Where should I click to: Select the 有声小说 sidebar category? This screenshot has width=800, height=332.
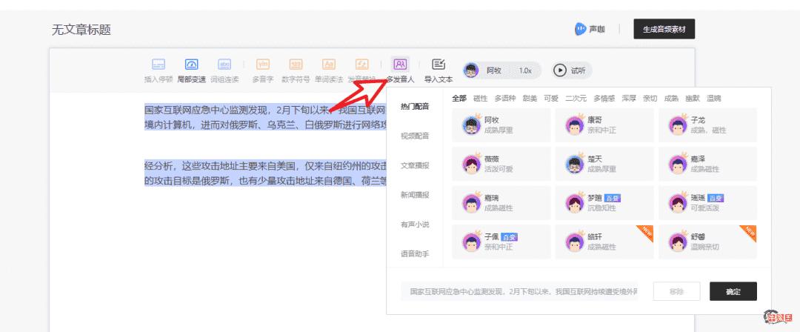click(415, 225)
